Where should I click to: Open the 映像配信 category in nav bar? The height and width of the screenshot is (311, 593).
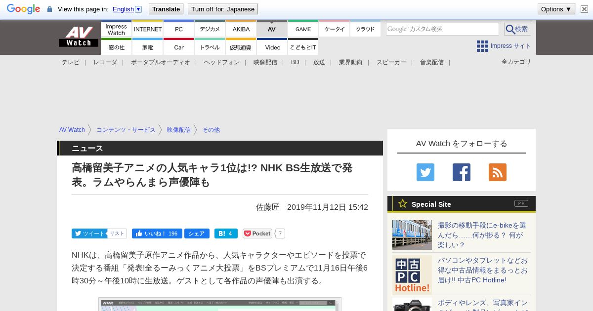coord(265,62)
